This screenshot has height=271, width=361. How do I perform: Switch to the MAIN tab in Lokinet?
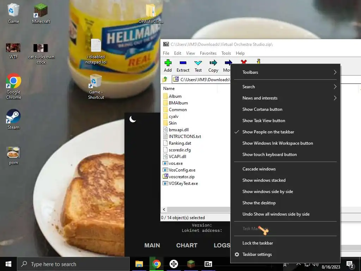tap(152, 246)
